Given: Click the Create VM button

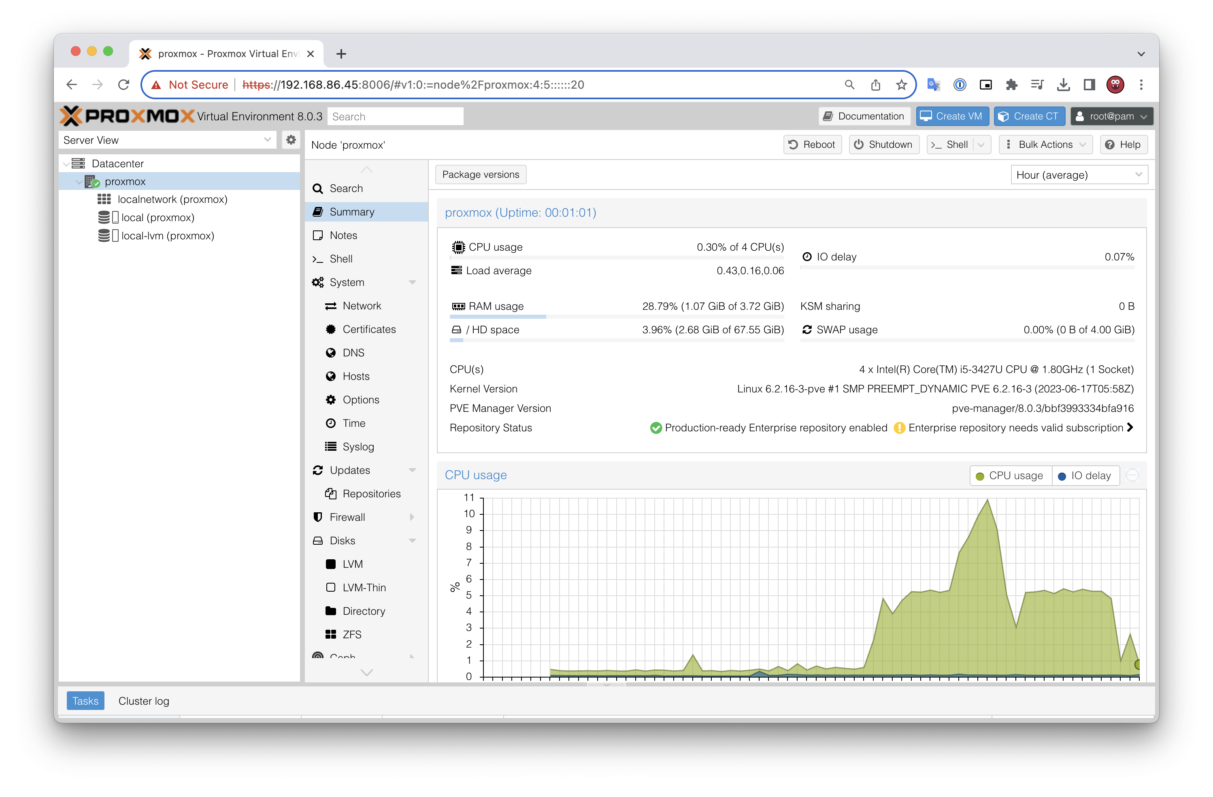Looking at the screenshot, I should (951, 116).
